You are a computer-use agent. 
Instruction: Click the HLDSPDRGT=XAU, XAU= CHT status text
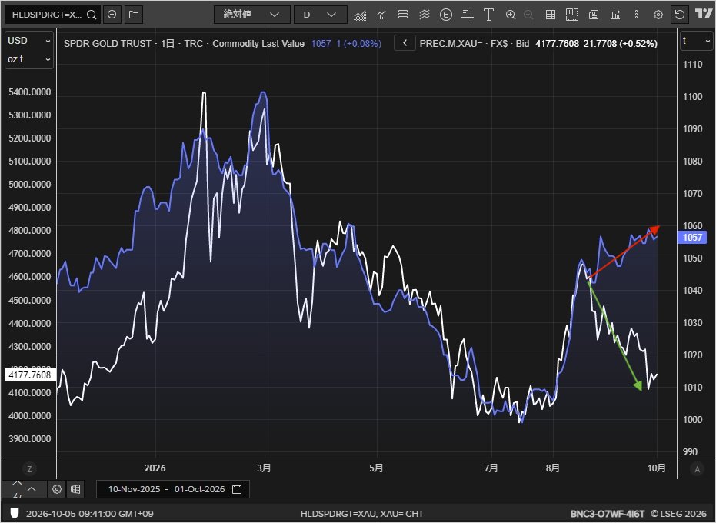(x=361, y=514)
